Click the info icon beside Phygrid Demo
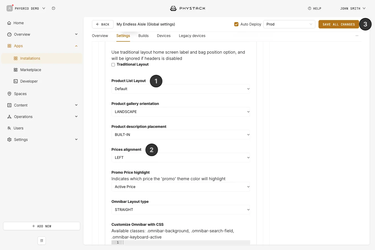The width and height of the screenshot is (375, 250). click(53, 8)
